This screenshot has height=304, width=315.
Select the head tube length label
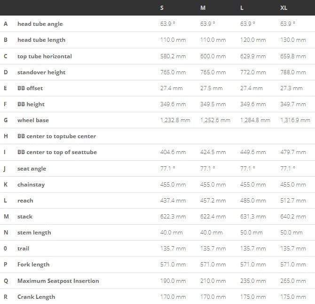41,40
